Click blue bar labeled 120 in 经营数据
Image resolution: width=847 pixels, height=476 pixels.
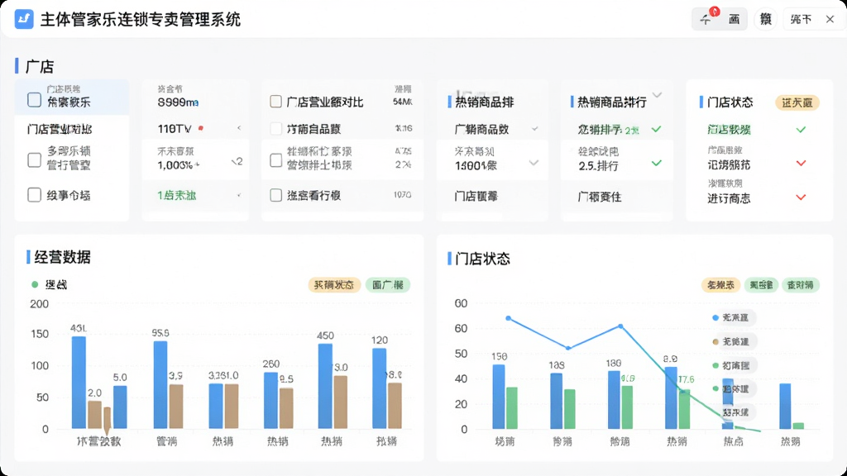379,388
